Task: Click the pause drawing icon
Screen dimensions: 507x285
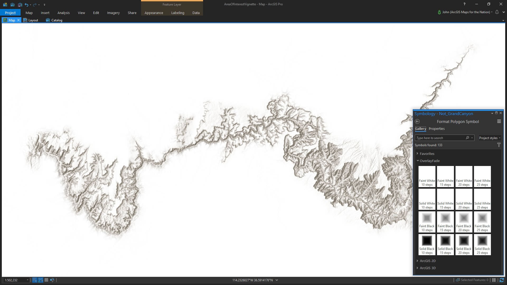Action: pos(494,280)
